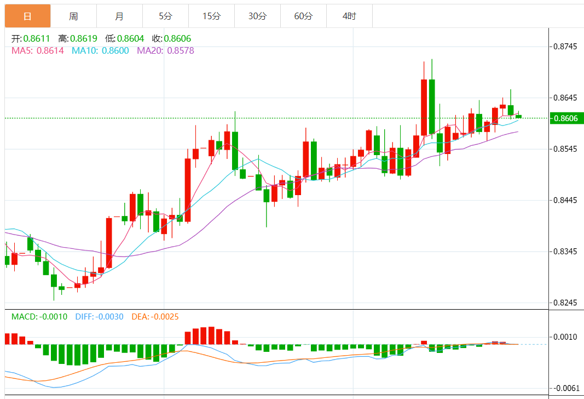
Task: Click the 低:0.8604 low price value
Action: coord(124,38)
